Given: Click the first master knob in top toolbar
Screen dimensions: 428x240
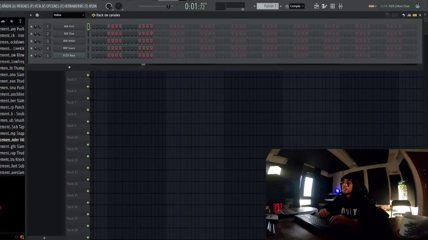Looking at the screenshot, I should pyautogui.click(x=109, y=6).
